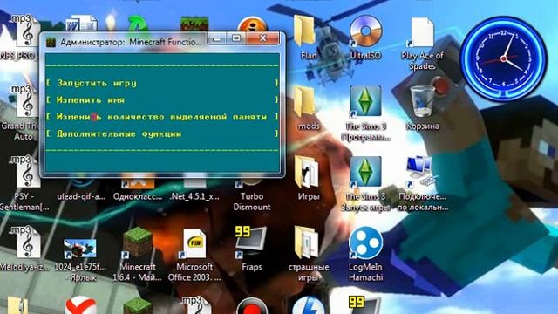This screenshot has width=558, height=314.
Task: Pick "Изменить количество выделяемой памяти" option
Action: (x=162, y=117)
